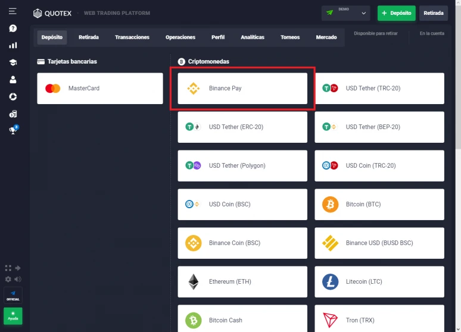This screenshot has width=461, height=332.
Task: Click the Disponible para retirar label
Action: 376,33
